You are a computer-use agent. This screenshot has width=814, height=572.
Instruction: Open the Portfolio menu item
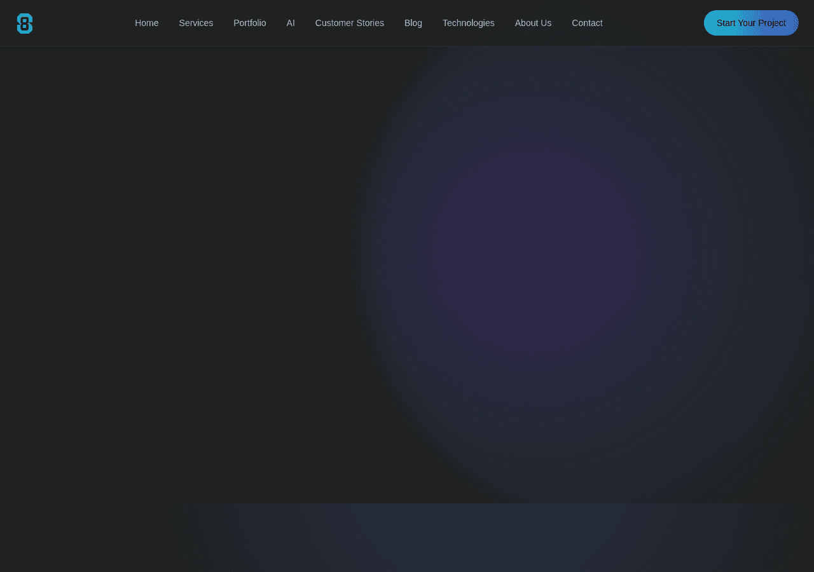[x=250, y=23]
